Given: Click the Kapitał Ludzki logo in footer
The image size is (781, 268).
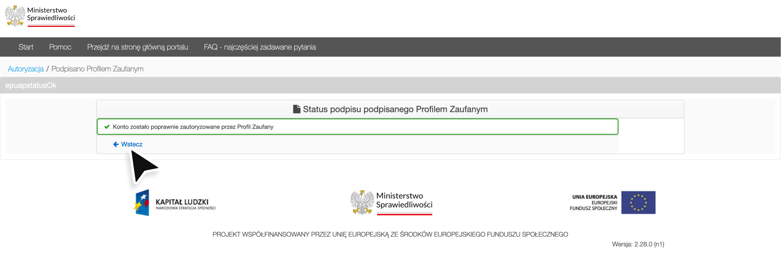Looking at the screenshot, I should (x=174, y=203).
